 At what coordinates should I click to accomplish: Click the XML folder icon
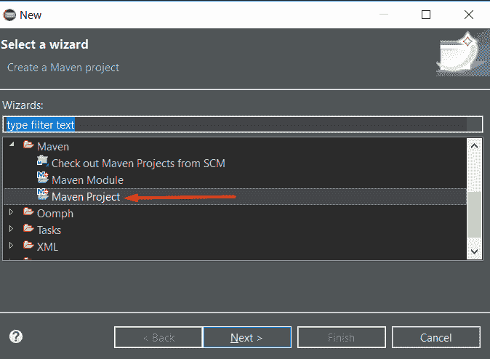pyautogui.click(x=28, y=245)
